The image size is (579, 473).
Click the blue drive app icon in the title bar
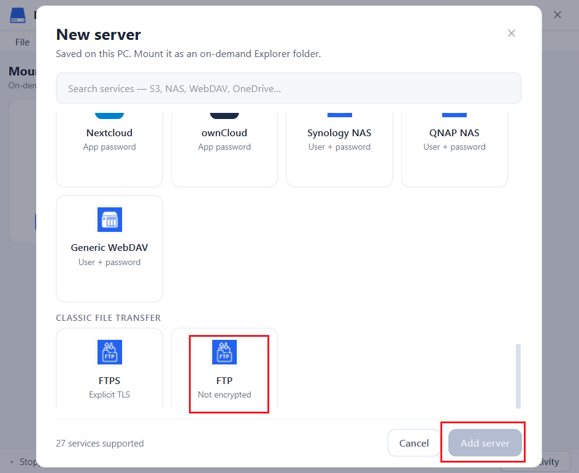[x=18, y=15]
